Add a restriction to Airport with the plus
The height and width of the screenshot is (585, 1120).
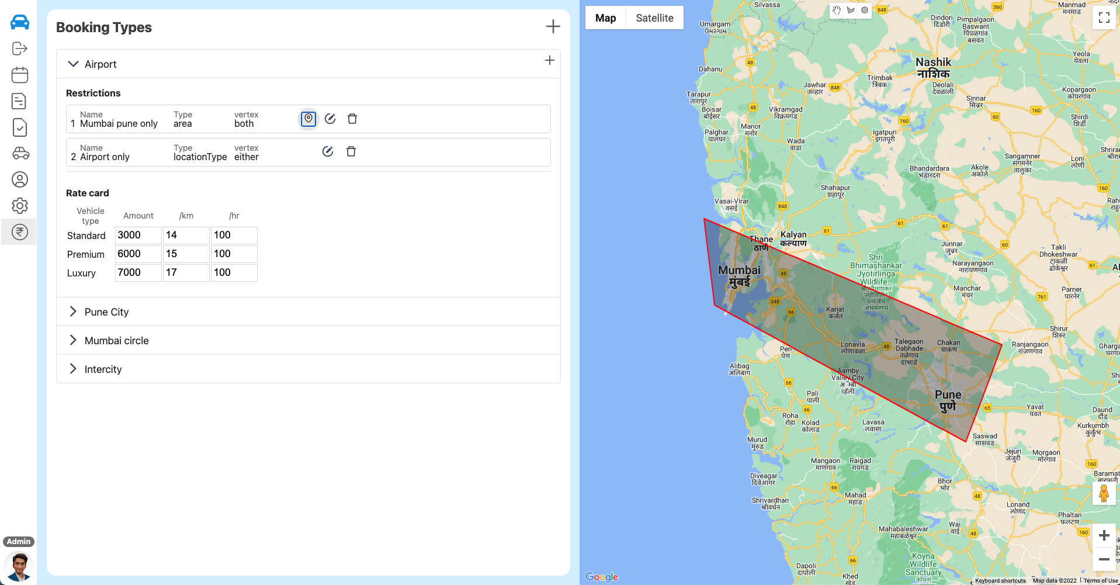[550, 60]
